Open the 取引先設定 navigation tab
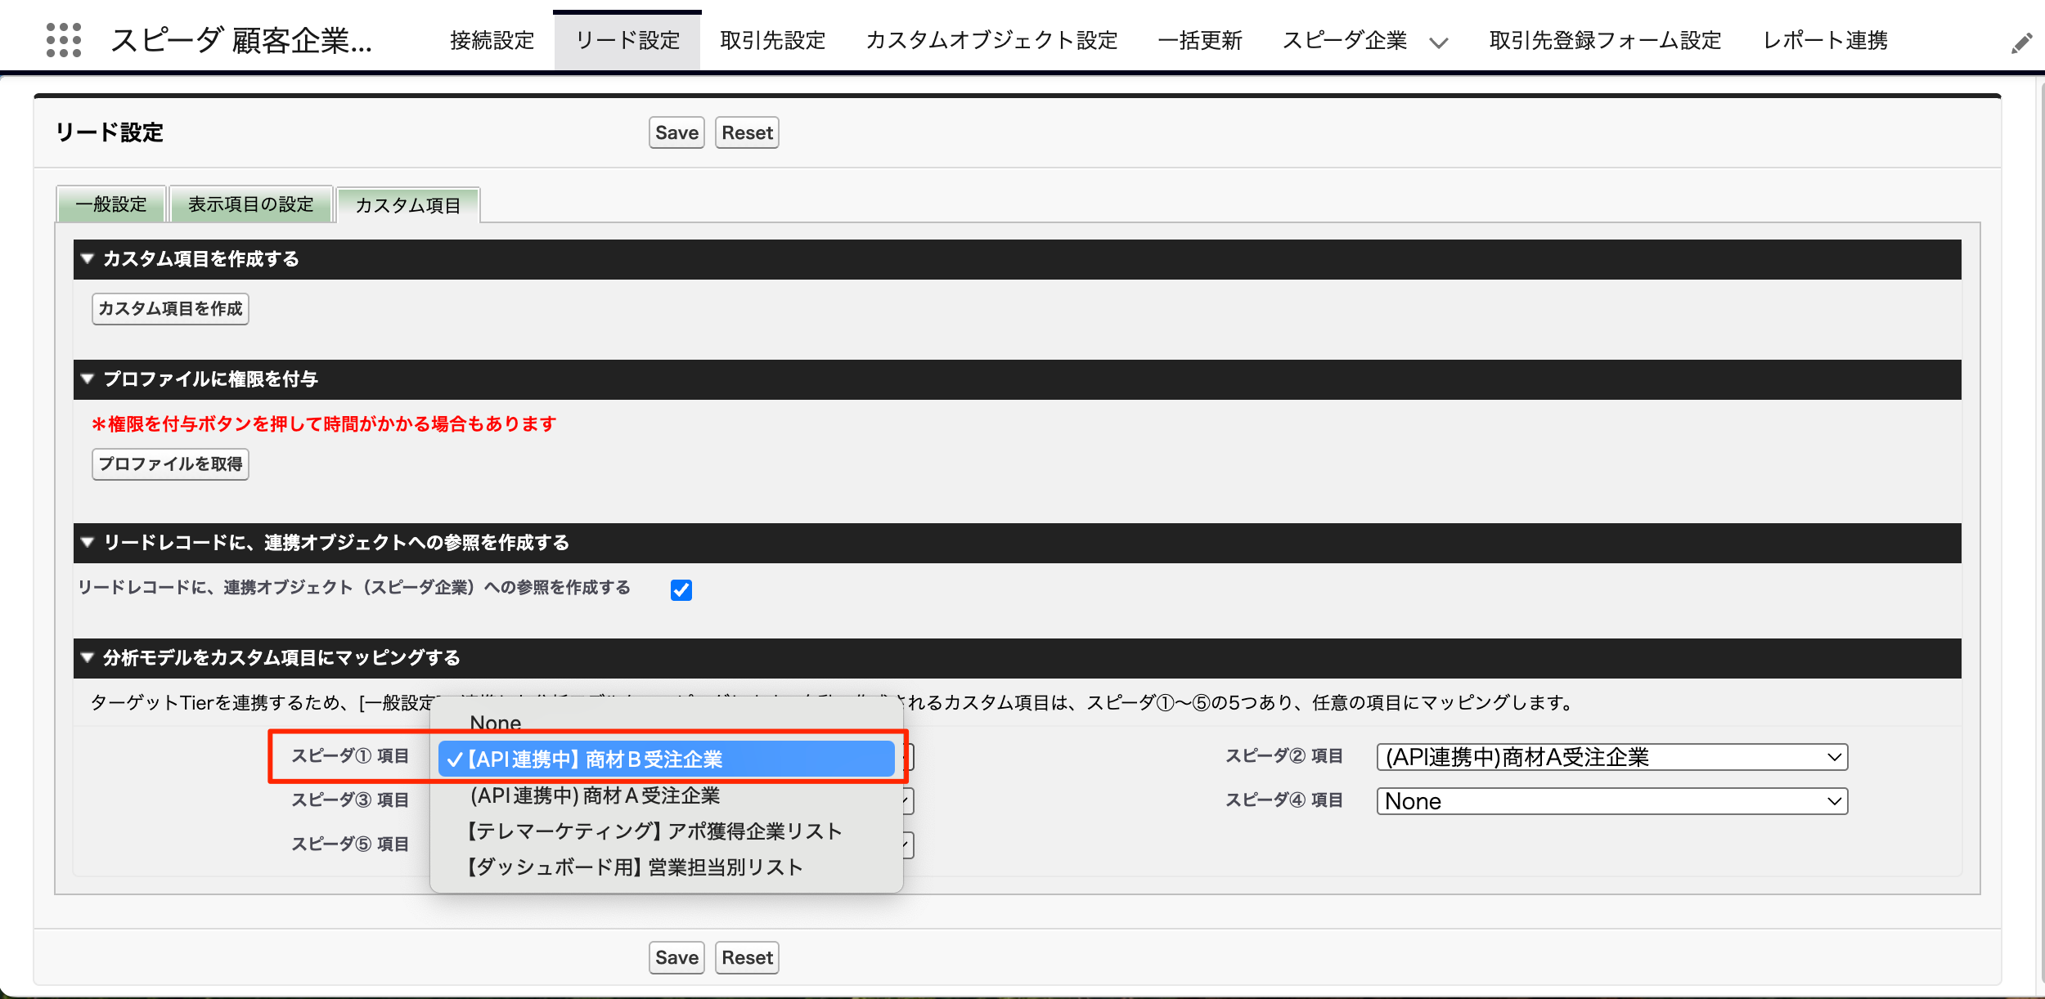Screen dimensions: 2045x999 pyautogui.click(x=772, y=41)
